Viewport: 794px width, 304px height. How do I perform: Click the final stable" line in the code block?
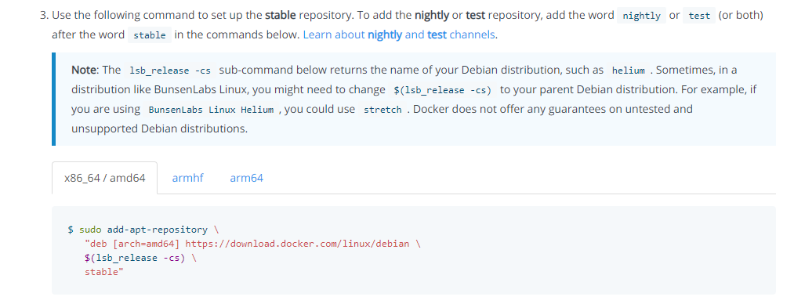[104, 272]
